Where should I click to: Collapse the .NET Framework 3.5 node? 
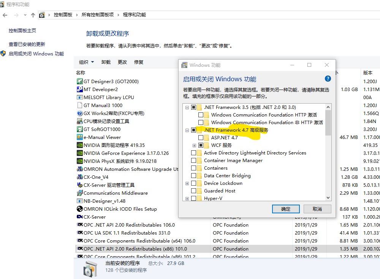pyautogui.click(x=187, y=107)
